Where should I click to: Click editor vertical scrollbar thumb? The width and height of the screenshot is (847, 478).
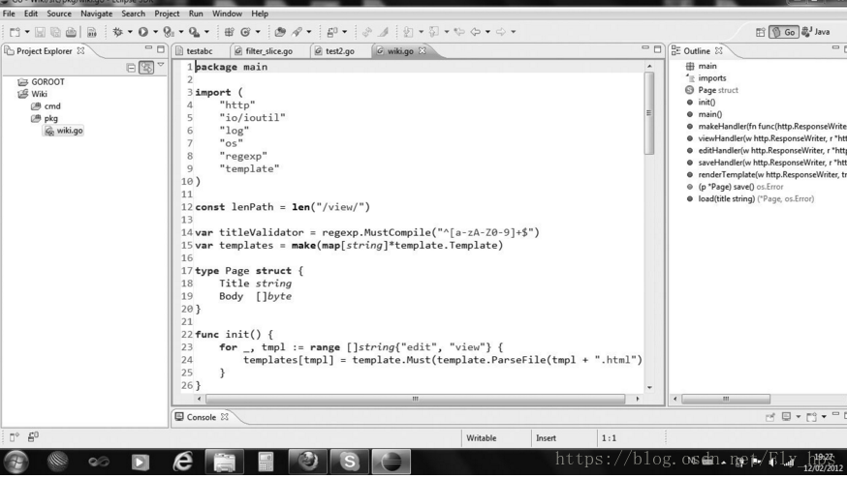(x=649, y=113)
